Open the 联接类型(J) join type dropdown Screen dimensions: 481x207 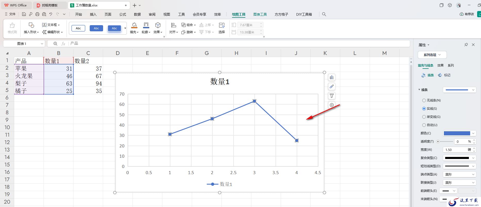coord(459,183)
